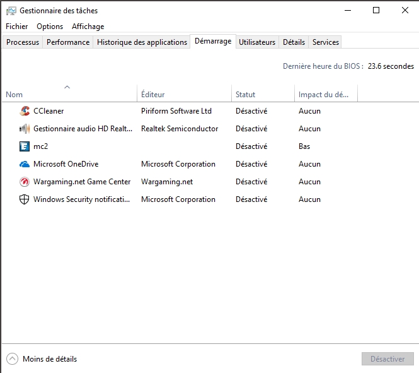Select Wargaming.net Game Center entry name

[82, 182]
